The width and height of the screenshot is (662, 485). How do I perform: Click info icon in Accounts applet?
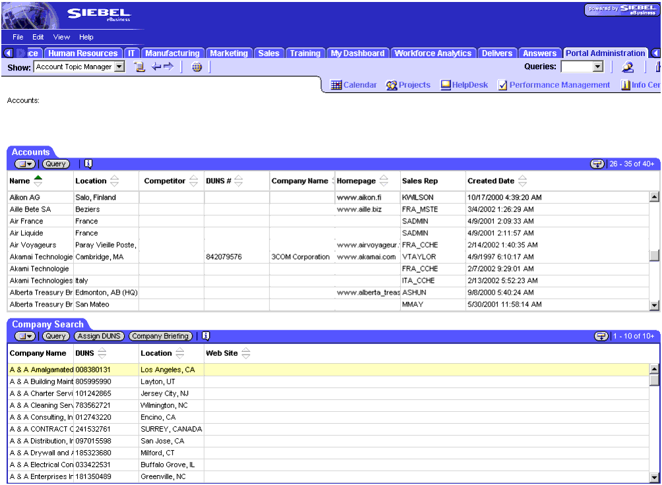click(x=88, y=163)
